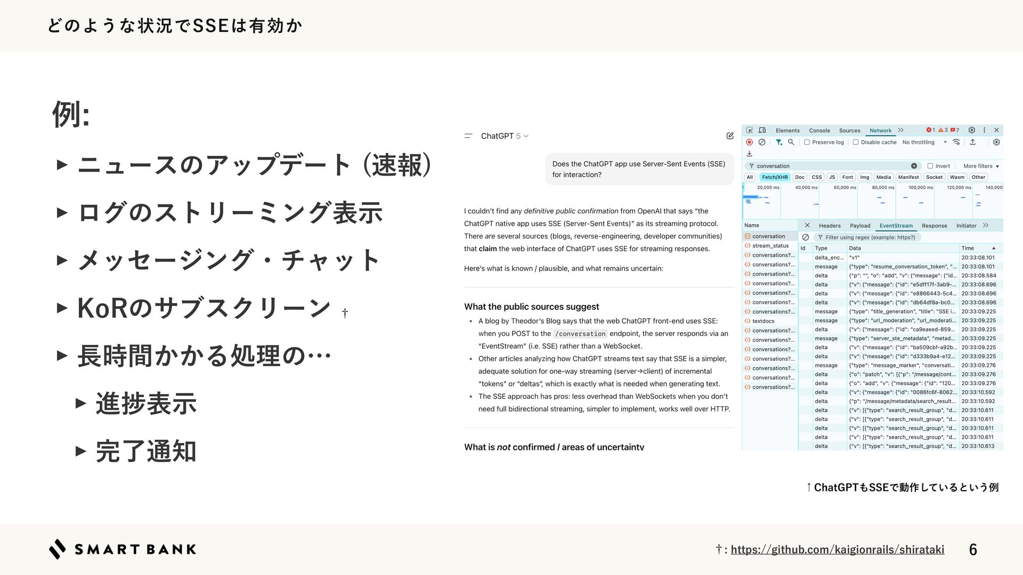This screenshot has height=575, width=1023.
Task: Toggle the Font filter chip
Action: point(848,177)
